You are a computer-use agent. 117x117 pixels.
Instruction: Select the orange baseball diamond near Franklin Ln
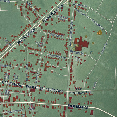pos(99,32)
